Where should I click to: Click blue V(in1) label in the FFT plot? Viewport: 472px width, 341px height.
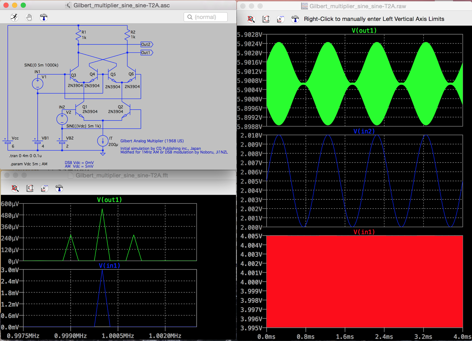109,265
